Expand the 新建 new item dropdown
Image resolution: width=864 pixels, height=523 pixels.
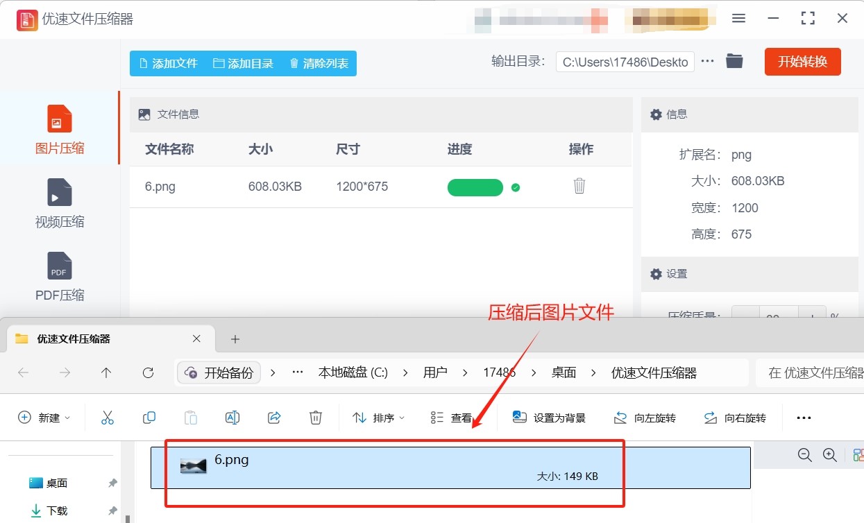[44, 418]
